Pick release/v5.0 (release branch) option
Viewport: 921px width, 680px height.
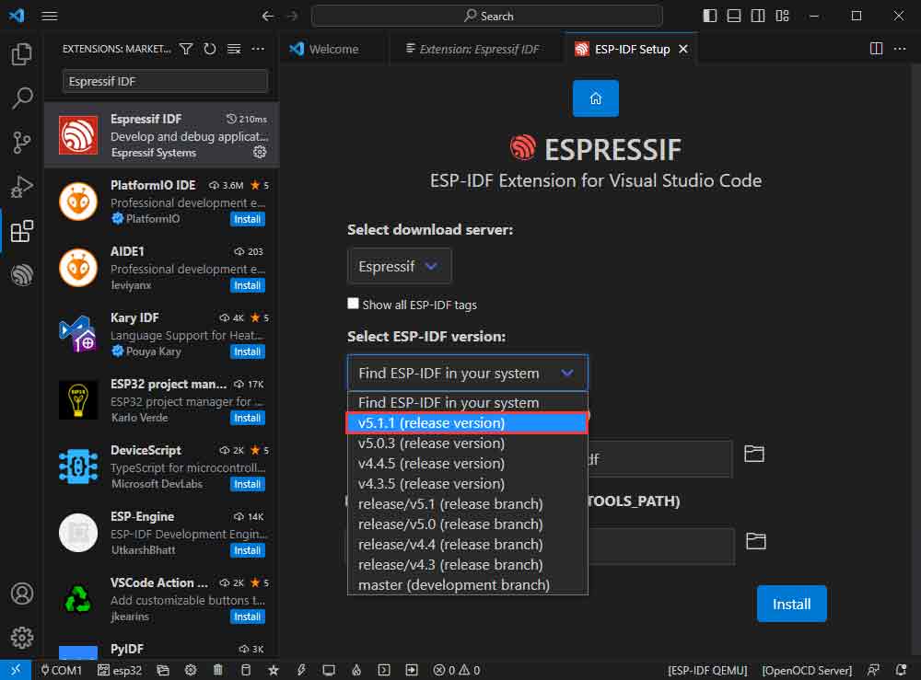click(x=468, y=524)
